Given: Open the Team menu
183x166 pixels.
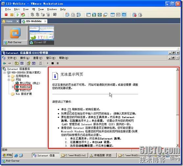Looking at the screenshot, I should click(x=41, y=9).
